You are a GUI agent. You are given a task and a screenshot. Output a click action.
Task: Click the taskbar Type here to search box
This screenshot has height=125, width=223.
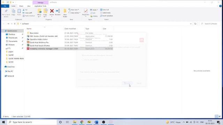32,122
